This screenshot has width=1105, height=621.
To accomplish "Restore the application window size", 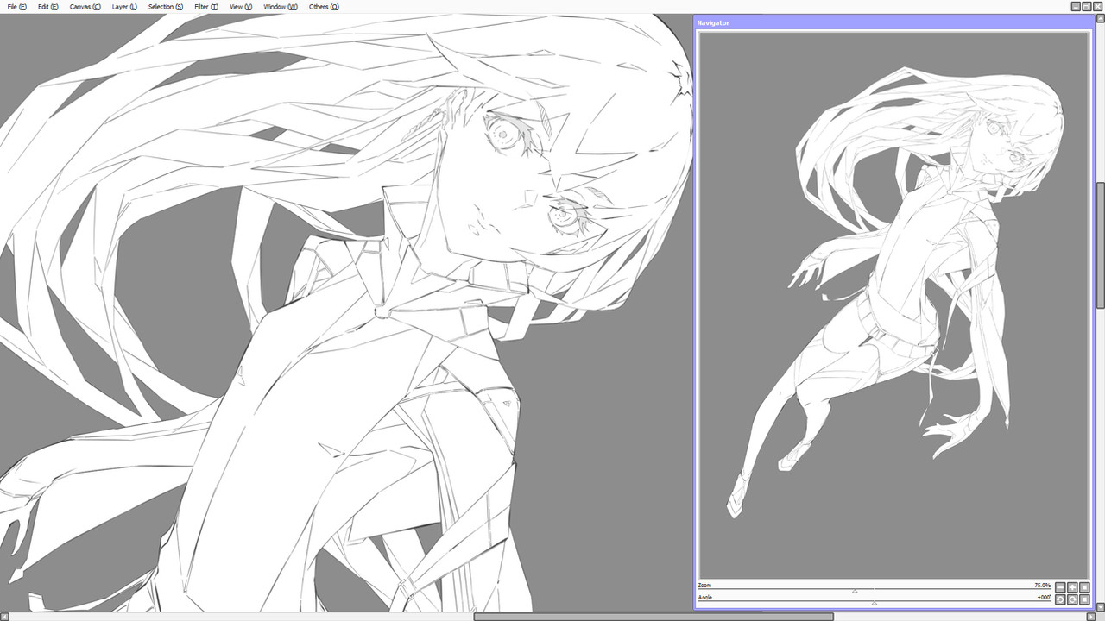I will tap(1087, 6).
